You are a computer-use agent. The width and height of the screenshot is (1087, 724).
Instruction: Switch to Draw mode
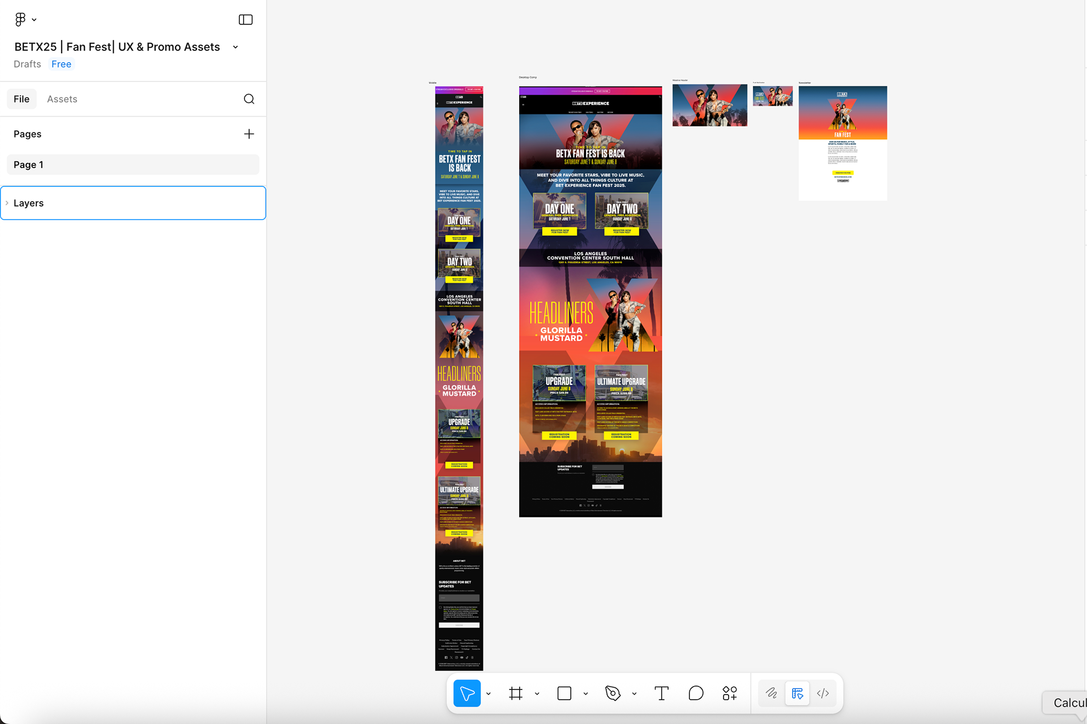(x=771, y=693)
